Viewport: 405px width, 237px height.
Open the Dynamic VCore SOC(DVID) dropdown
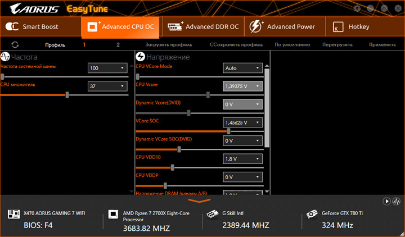(242, 141)
